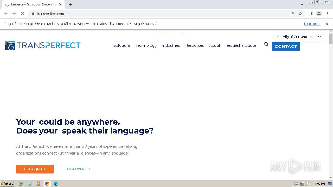The image size is (333, 187).
Task: Open the Learn more link
Action: point(312,24)
